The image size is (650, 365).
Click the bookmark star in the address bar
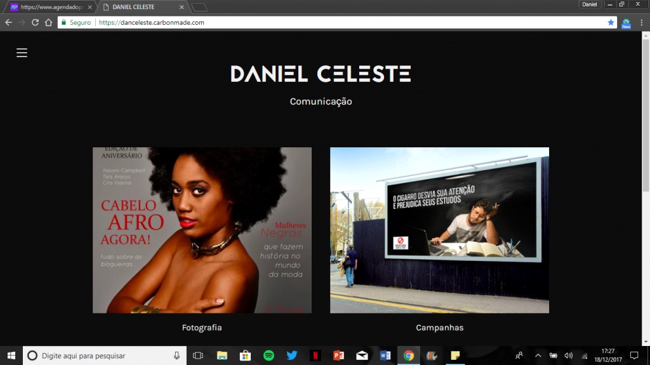coord(611,22)
